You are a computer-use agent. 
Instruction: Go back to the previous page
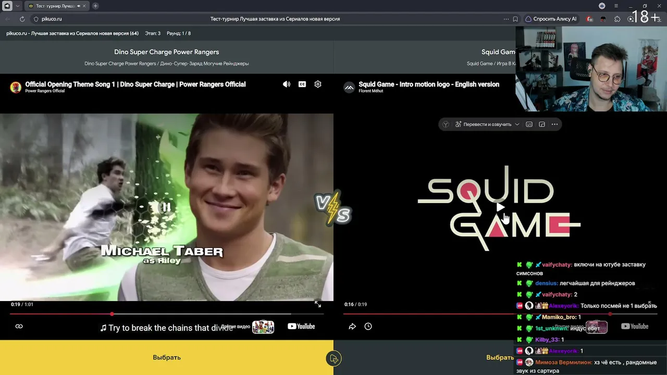tap(7, 19)
